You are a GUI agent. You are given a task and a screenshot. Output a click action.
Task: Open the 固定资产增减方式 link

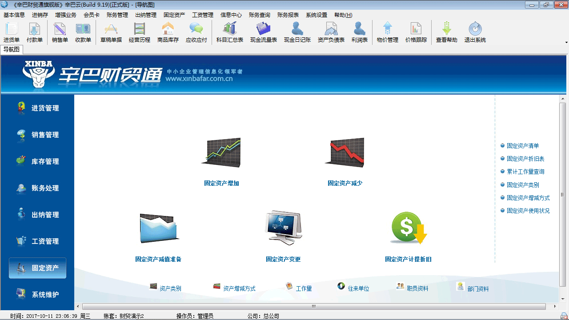coord(528,198)
